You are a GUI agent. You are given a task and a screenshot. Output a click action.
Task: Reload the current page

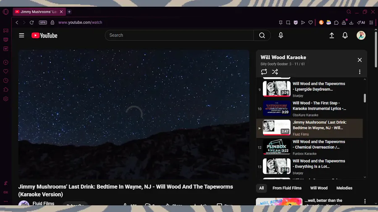click(31, 22)
